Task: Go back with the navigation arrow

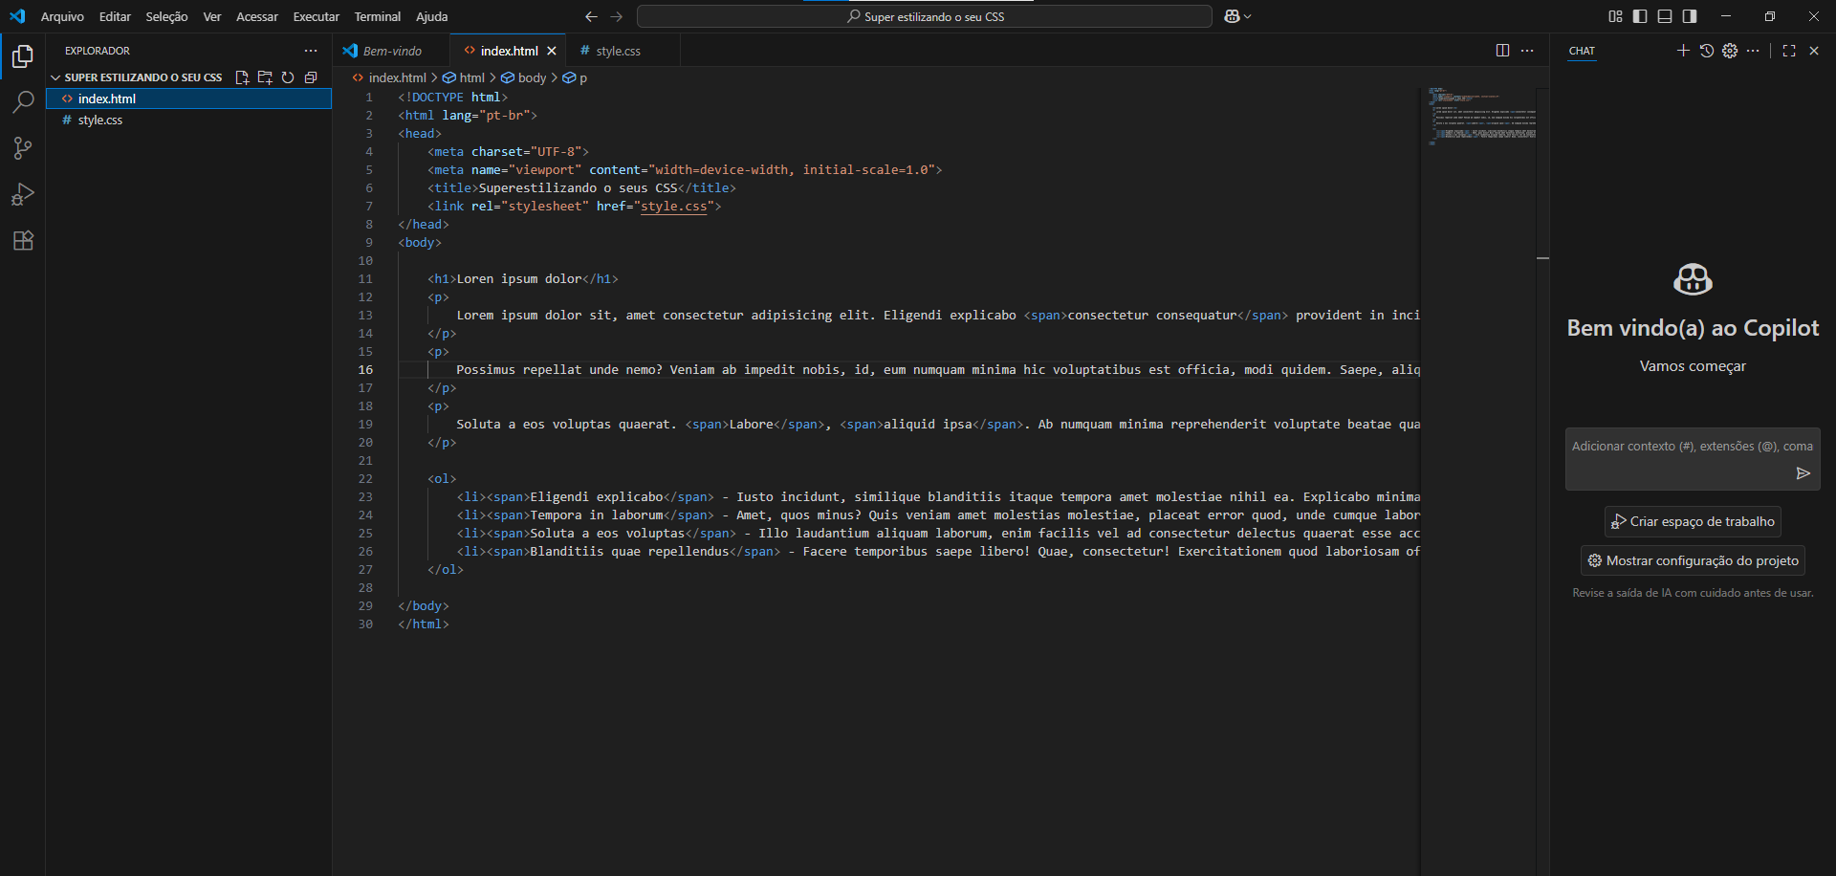Action: tap(591, 16)
